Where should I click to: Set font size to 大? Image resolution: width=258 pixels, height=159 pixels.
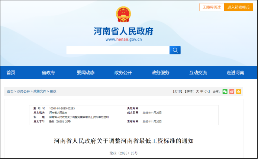point(198,91)
